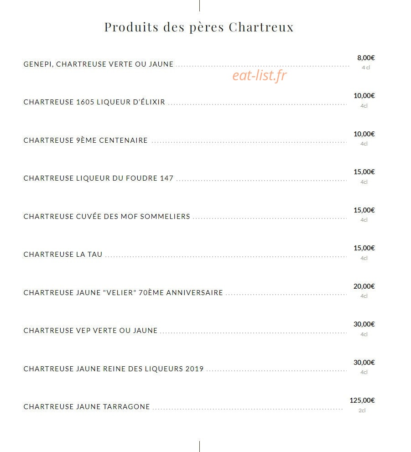The image size is (411, 452).
Task: Select Chartreuse 1605 Liqueur d'Élixir item
Action: pyautogui.click(x=94, y=102)
